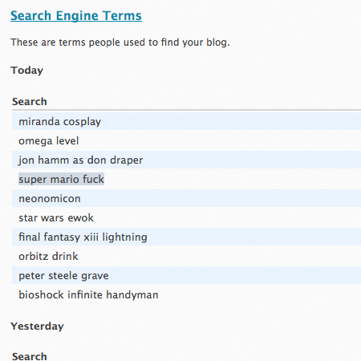Screen dimensions: 361x361
Task: Click the Search column header under Today
Action: pos(30,102)
